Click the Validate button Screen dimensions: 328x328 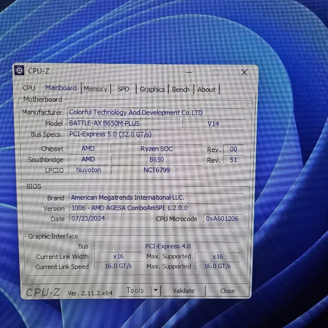183,291
